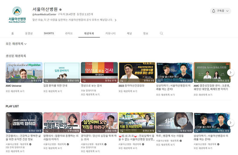
Task: Expand the 모든 재생목록 sort dropdown
Action: [16, 44]
